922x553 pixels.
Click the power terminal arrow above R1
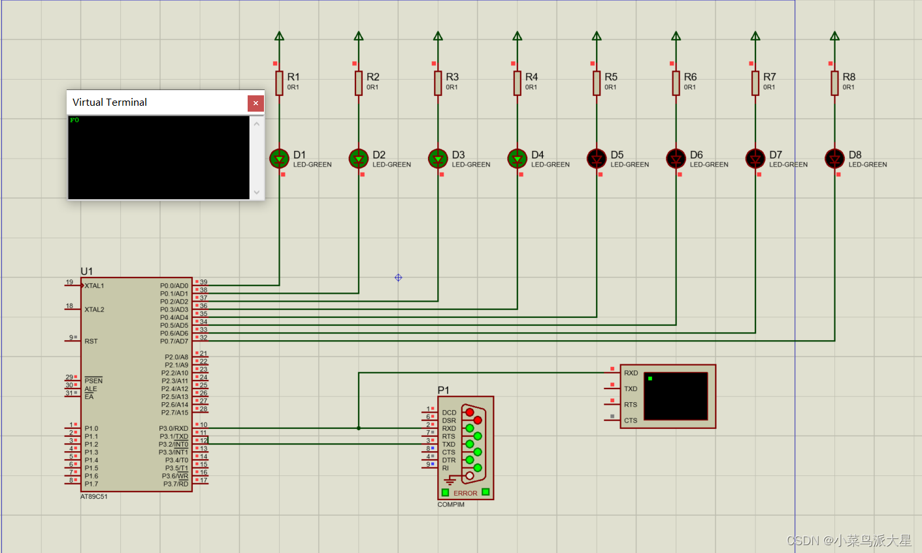tap(279, 36)
